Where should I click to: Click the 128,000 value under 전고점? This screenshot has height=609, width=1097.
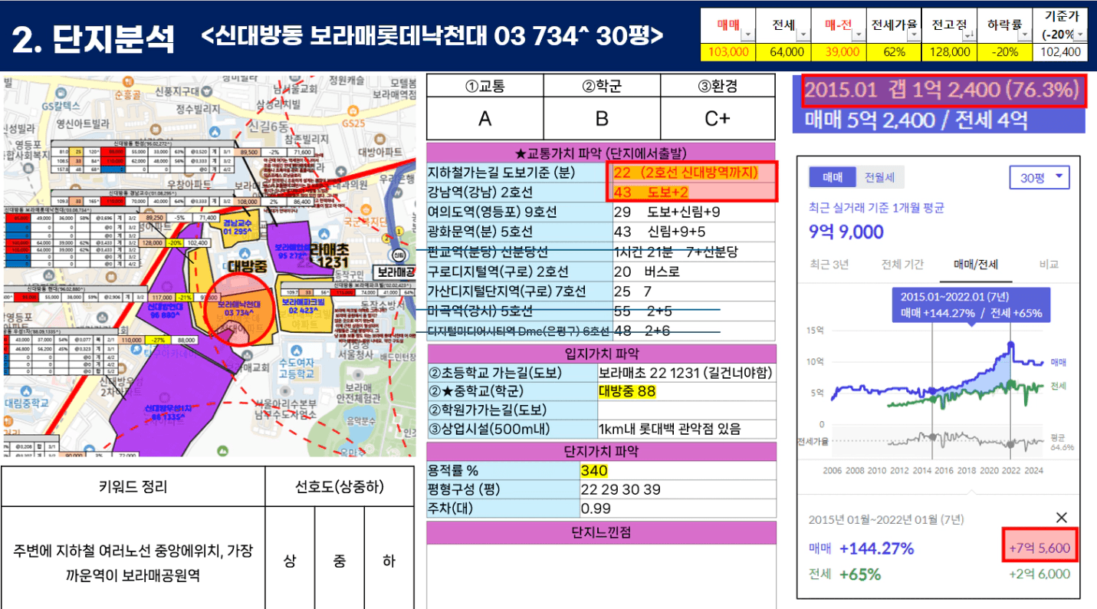(949, 53)
